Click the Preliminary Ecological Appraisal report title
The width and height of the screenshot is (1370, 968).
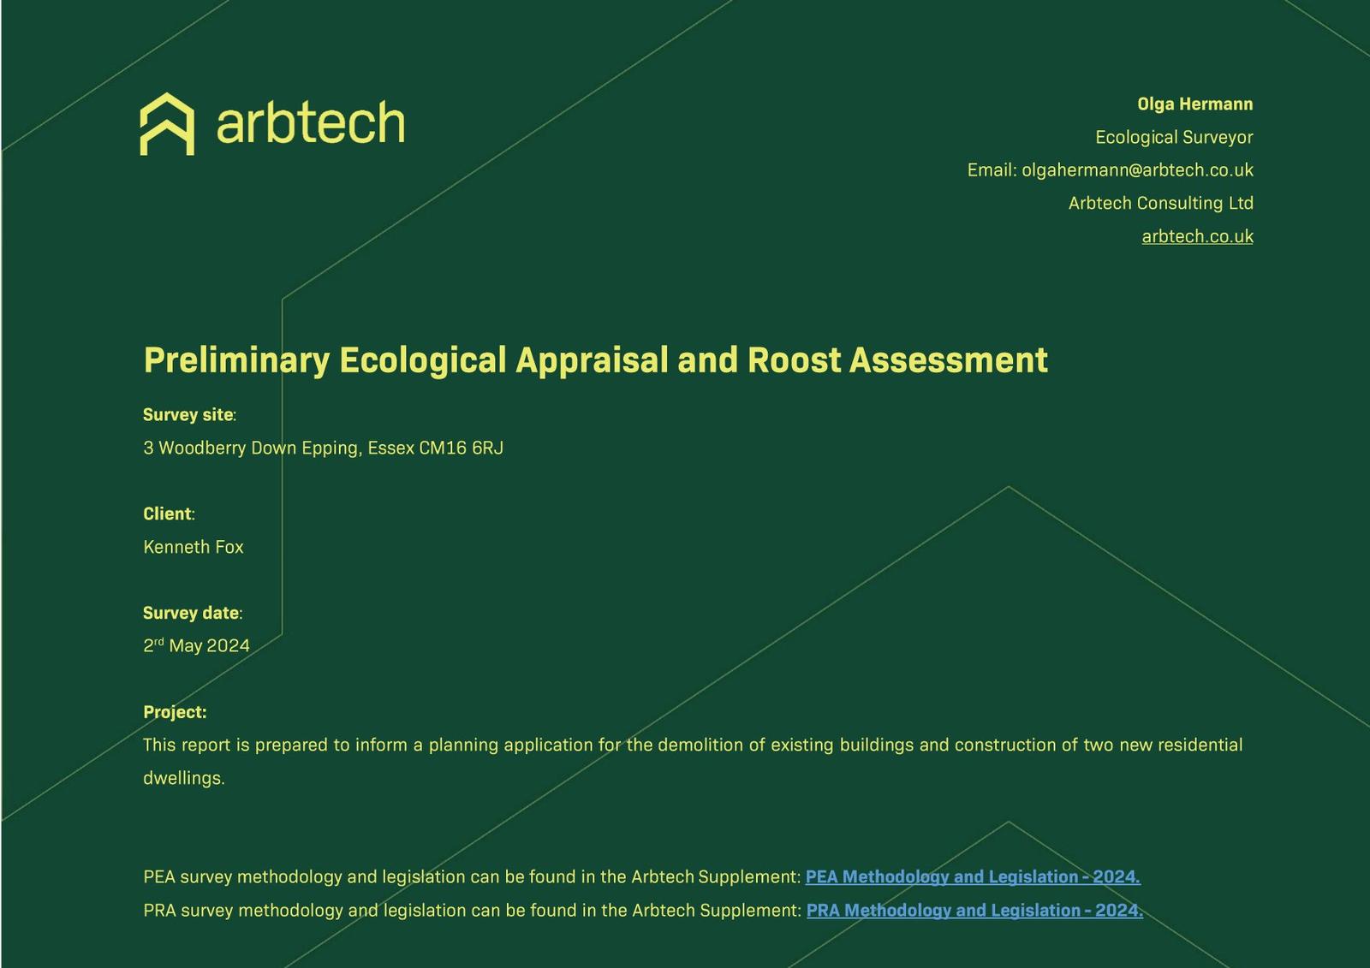pos(595,360)
